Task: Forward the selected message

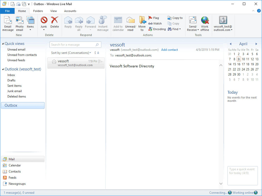Action: [x=90, y=24]
